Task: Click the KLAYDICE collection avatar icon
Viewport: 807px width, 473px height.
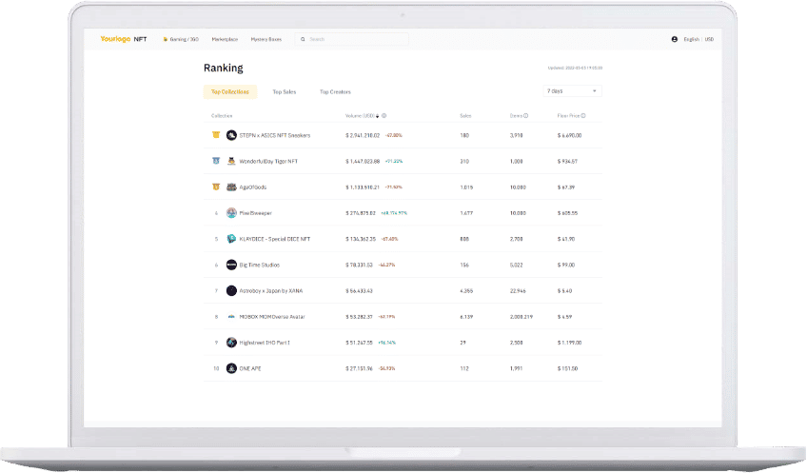Action: click(231, 239)
